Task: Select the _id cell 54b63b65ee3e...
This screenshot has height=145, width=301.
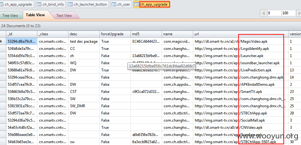Action: coord(22,142)
